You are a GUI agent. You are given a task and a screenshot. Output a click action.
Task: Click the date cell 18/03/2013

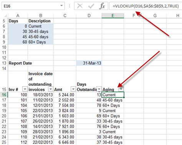click(x=41, y=95)
